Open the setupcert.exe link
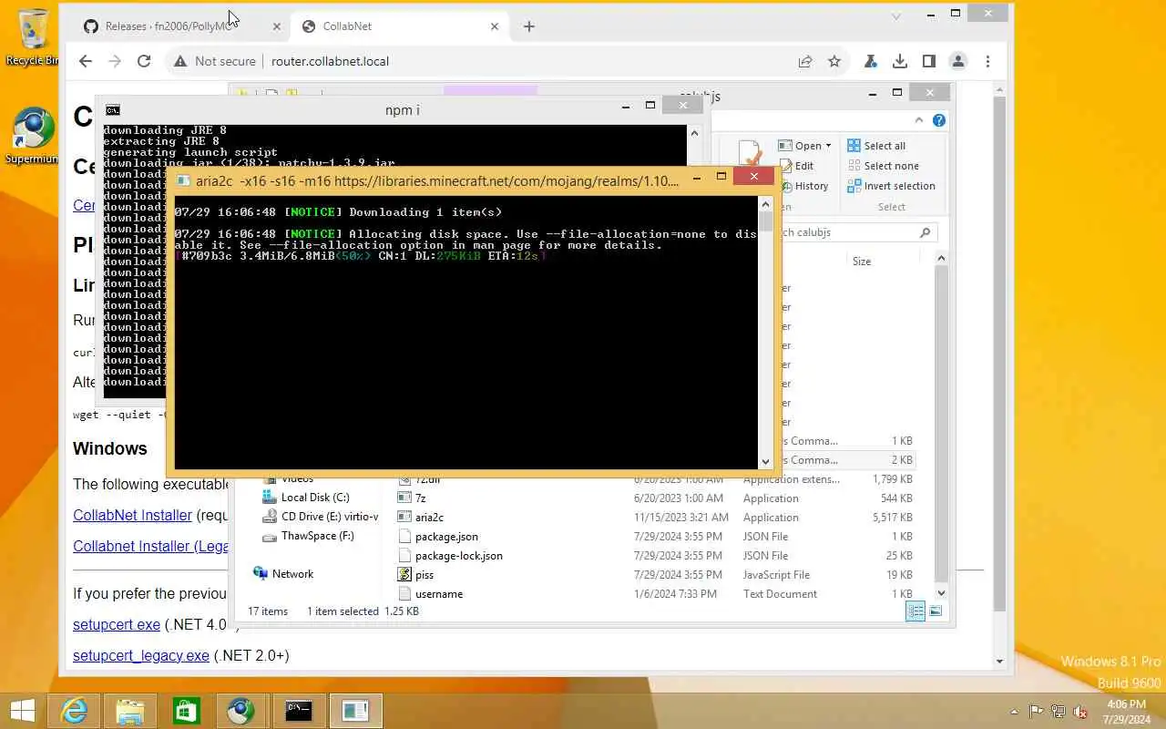This screenshot has height=729, width=1166. pyautogui.click(x=117, y=625)
